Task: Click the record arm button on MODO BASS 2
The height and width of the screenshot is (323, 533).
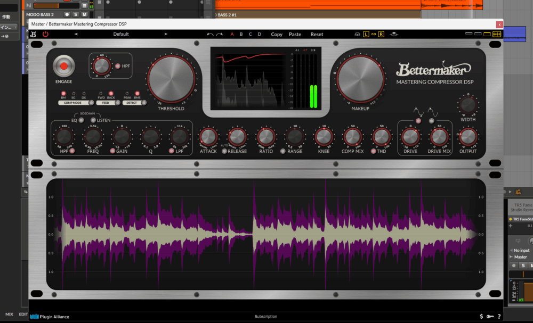Action: [x=67, y=14]
